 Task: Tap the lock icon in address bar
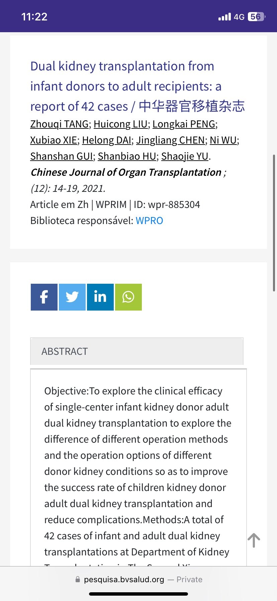[x=78, y=579]
